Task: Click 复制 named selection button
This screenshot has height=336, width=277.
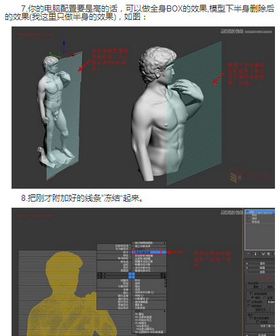Action: click(x=256, y=286)
